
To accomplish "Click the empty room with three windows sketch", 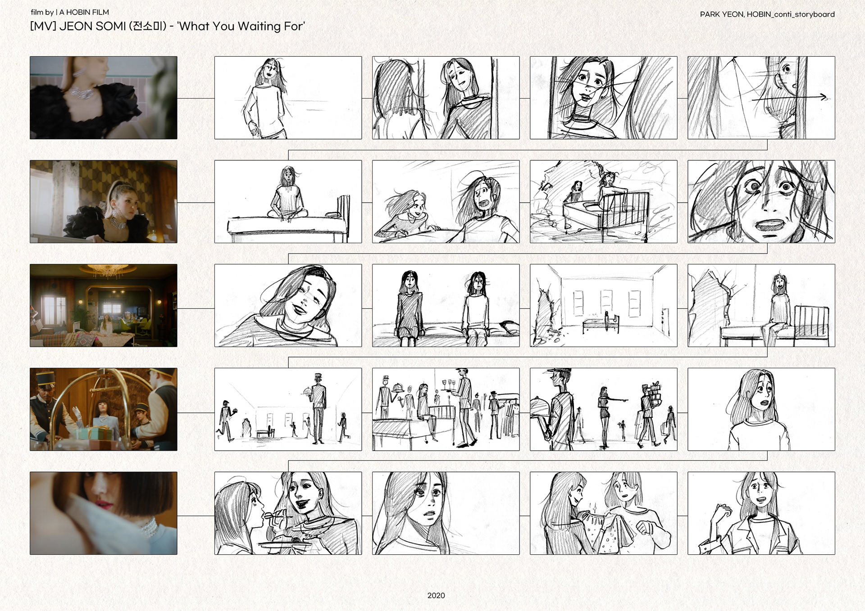I will point(603,305).
